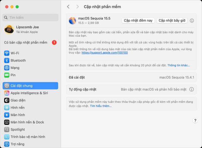This screenshot has width=202, height=148.
Task: Select Giao diện in the sidebar
Action: pos(30,100)
